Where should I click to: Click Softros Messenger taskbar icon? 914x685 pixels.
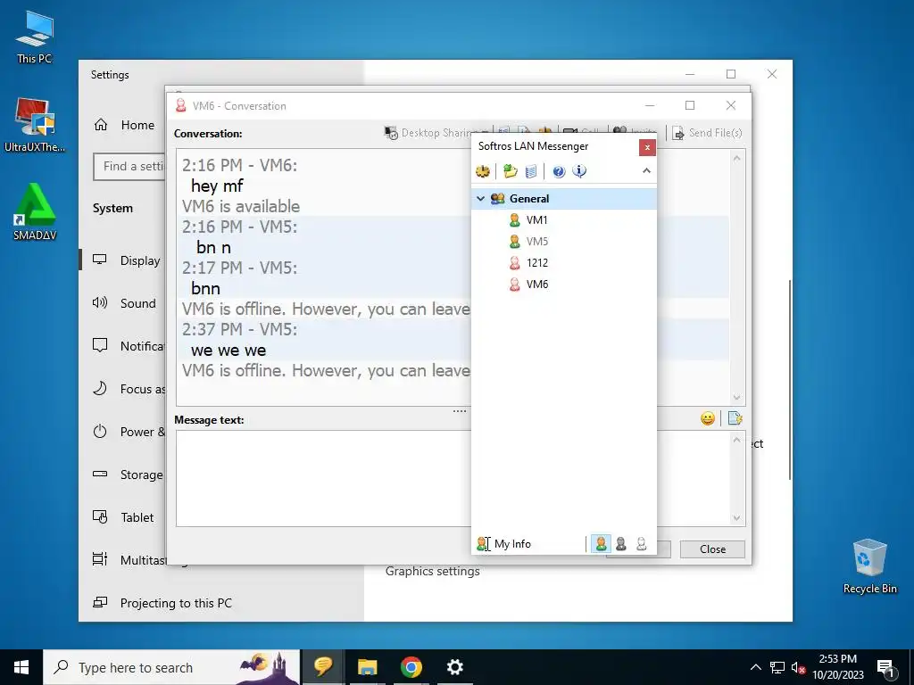coord(323,667)
